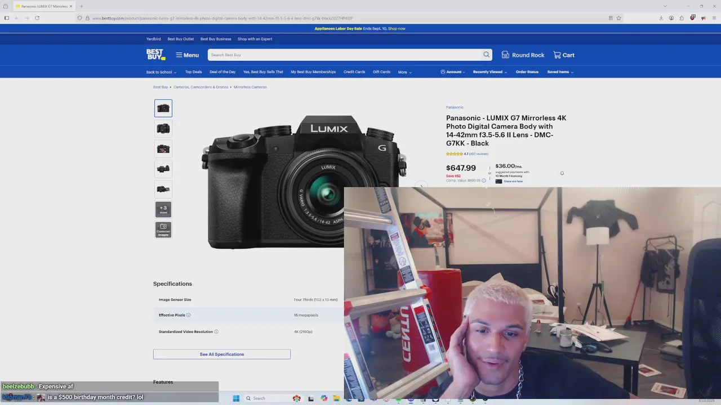Open Top Deals
The height and width of the screenshot is (405, 721).
point(193,72)
